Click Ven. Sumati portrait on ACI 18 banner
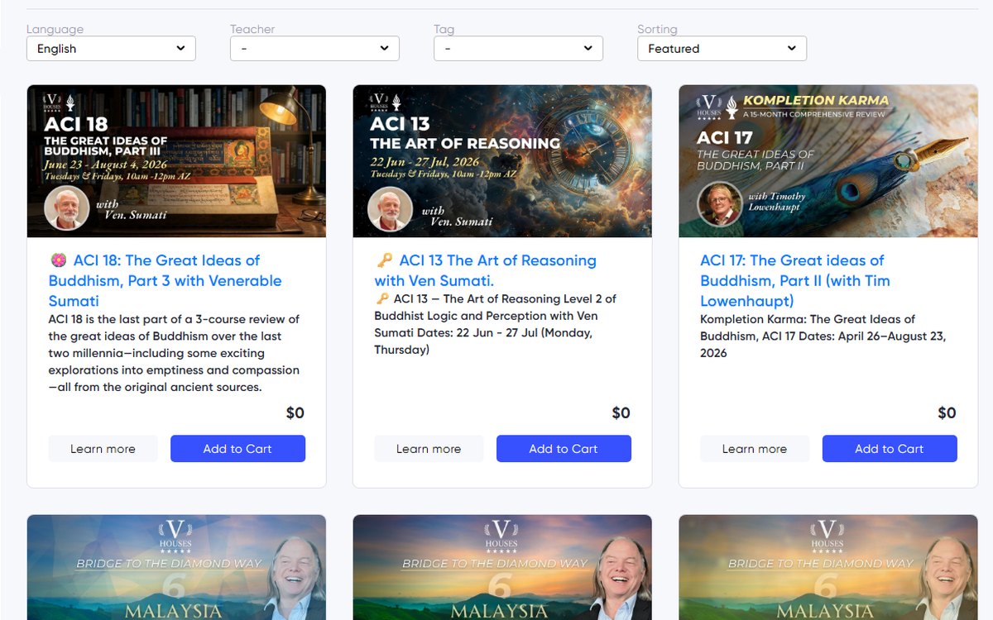 pyautogui.click(x=66, y=208)
